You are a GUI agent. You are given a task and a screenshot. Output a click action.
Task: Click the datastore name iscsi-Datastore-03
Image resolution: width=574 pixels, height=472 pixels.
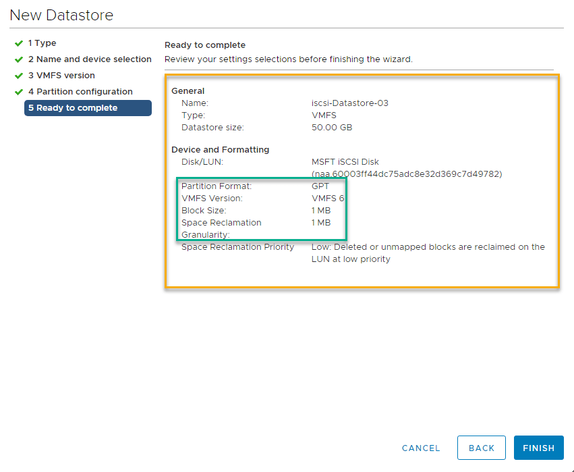pyautogui.click(x=349, y=103)
